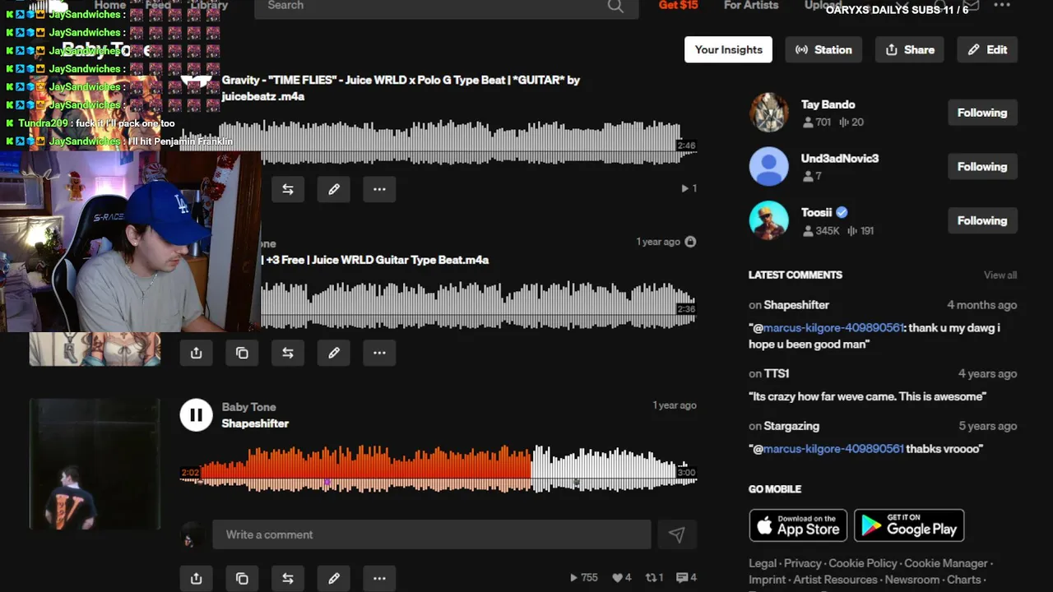Open Und3adNovic3's avatar

[x=769, y=167]
